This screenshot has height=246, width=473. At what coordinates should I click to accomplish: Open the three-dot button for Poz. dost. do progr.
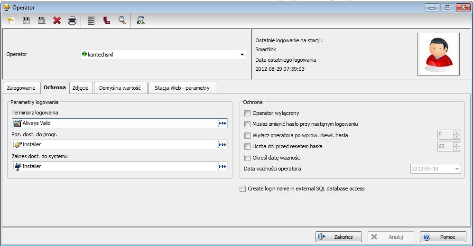click(222, 144)
